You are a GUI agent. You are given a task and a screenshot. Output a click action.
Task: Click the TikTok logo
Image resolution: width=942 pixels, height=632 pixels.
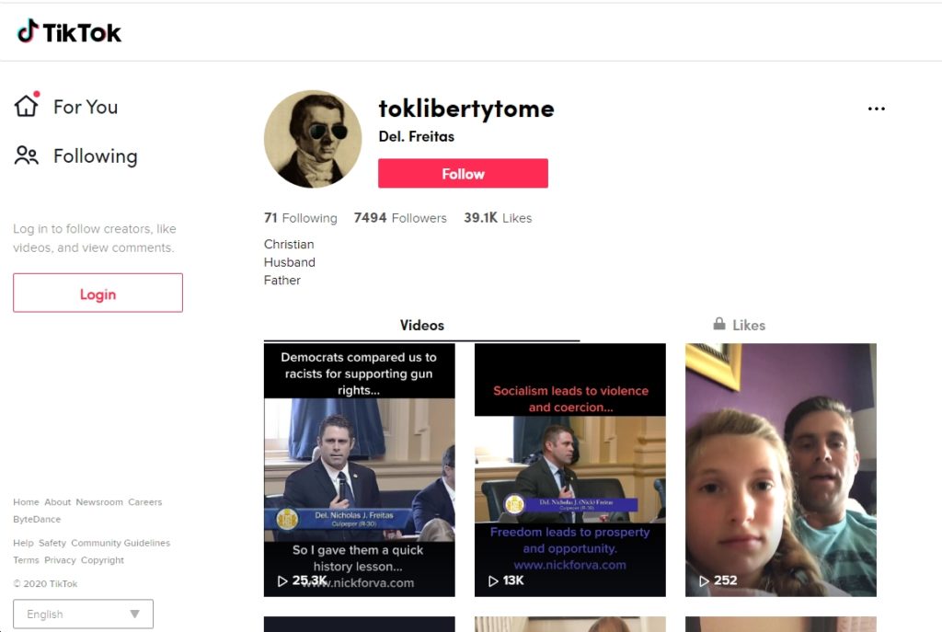click(x=69, y=32)
